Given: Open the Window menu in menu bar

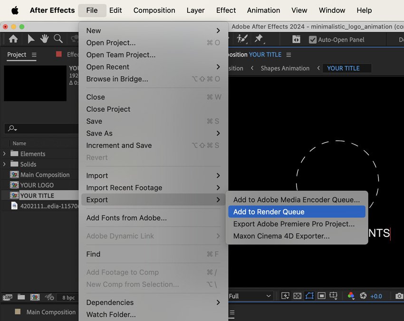Looking at the screenshot, I should coord(332,10).
